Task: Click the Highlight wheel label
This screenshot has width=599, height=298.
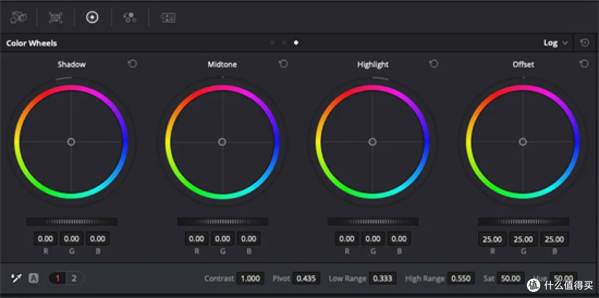Action: tap(373, 64)
